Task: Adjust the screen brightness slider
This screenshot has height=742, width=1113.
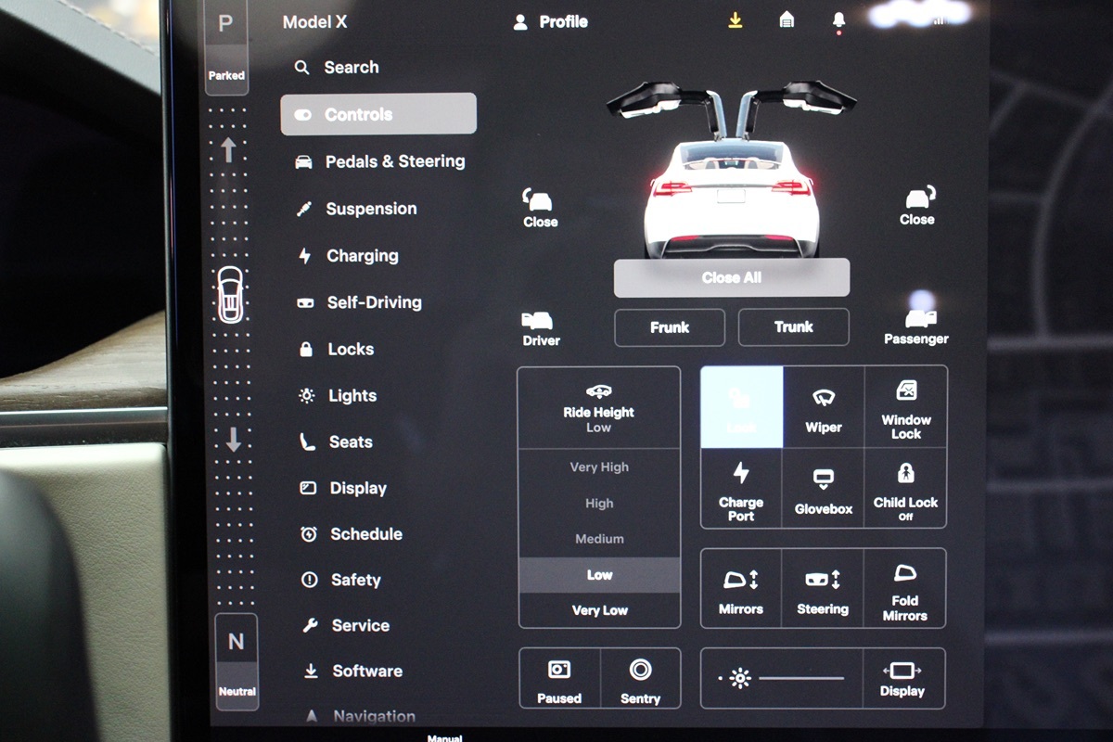Action: coord(801,679)
